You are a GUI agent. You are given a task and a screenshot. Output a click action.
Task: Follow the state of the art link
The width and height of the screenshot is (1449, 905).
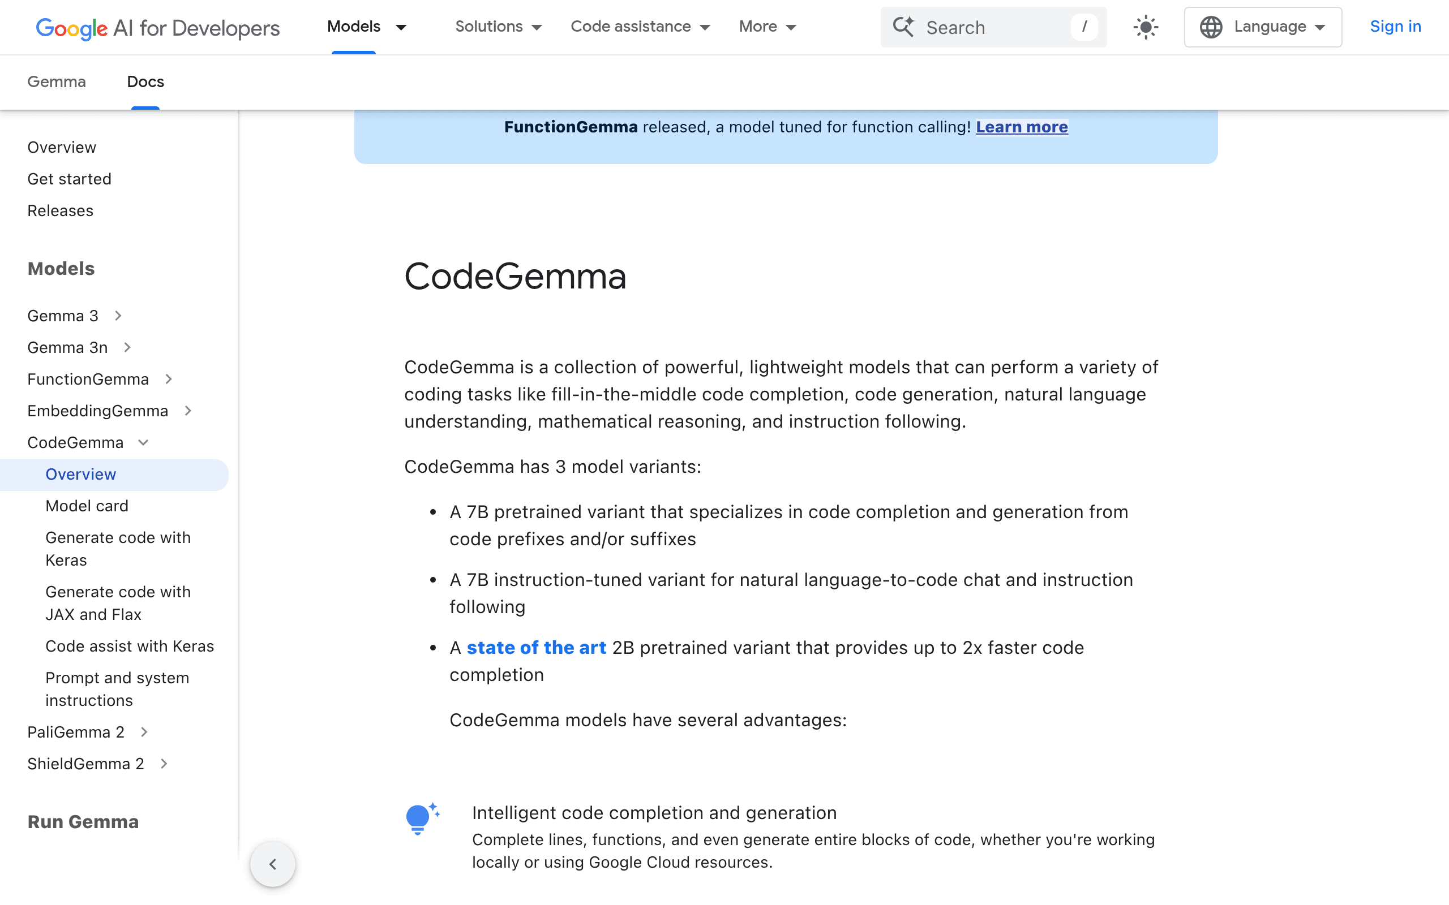[537, 648]
